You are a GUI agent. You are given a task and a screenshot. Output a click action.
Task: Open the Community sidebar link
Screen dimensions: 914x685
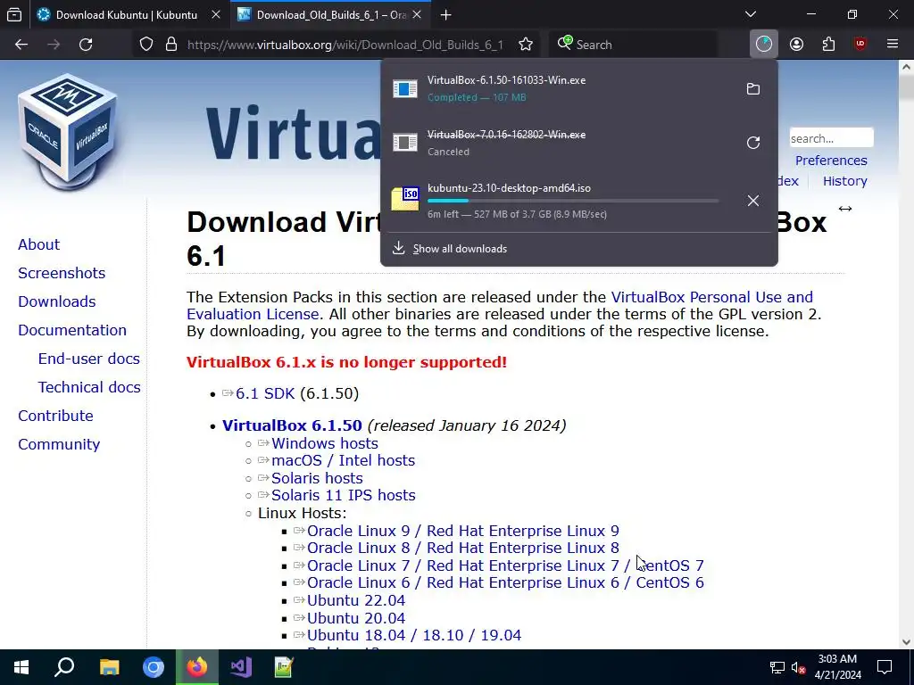pos(59,444)
